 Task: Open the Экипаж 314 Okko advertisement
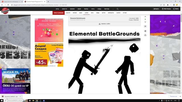pyautogui.click(x=16, y=80)
